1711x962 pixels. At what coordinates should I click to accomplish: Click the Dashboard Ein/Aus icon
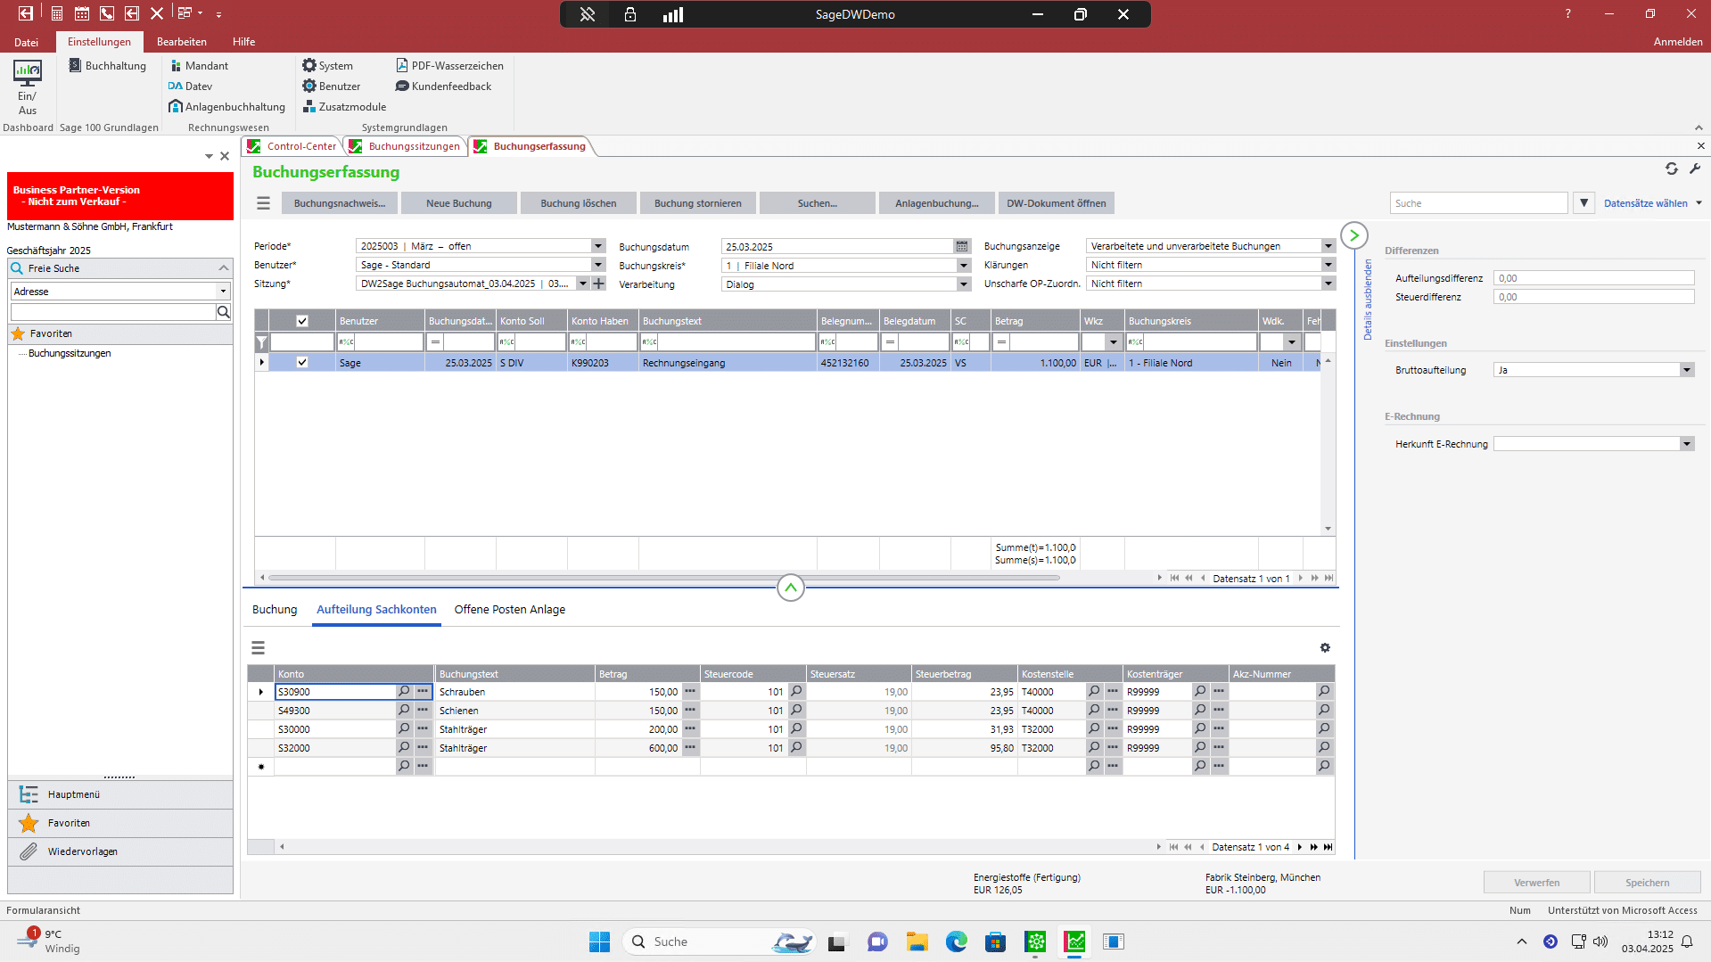[x=27, y=86]
